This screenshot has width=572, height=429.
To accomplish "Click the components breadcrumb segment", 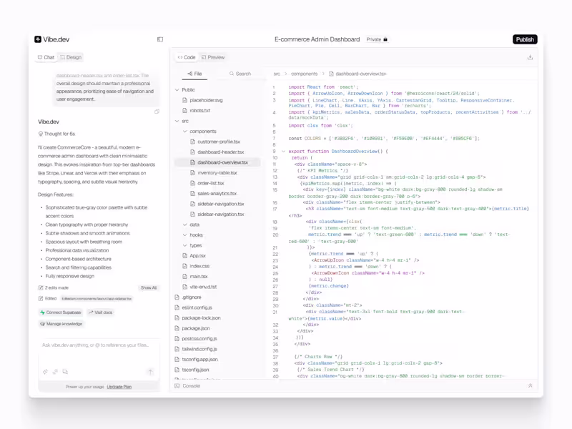I will click(x=305, y=74).
